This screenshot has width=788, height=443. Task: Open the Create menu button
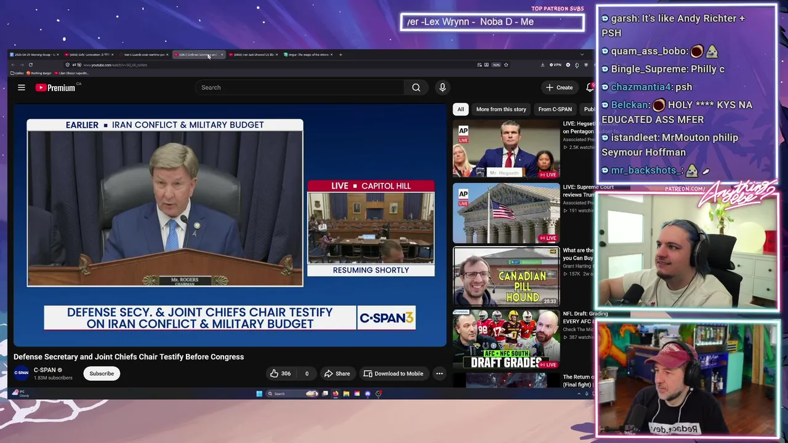pos(559,87)
